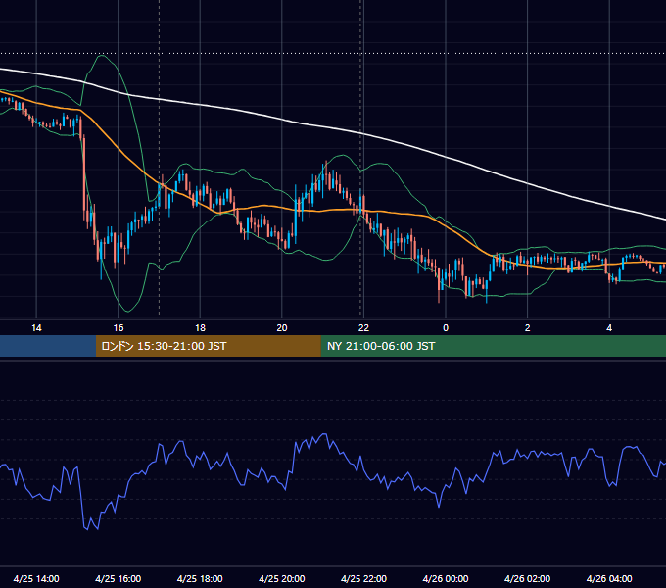Viewport: 666px width, 588px height.
Task: Click the 4/25 18:00 date label
Action: tap(200, 578)
